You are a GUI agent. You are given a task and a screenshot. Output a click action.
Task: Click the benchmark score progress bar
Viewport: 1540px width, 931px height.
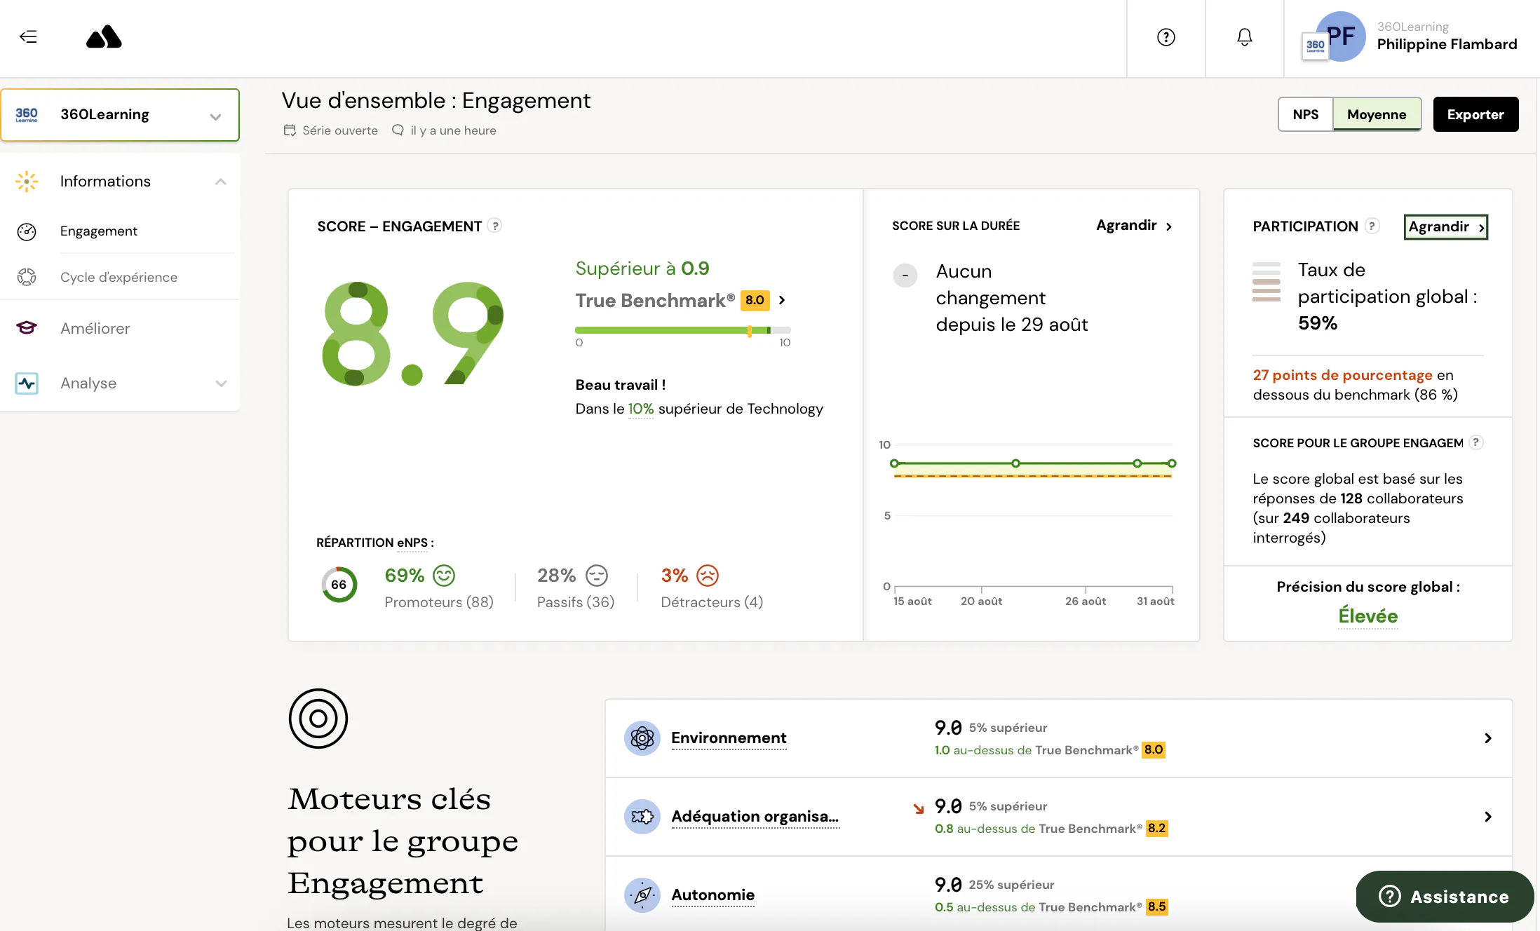(x=682, y=330)
